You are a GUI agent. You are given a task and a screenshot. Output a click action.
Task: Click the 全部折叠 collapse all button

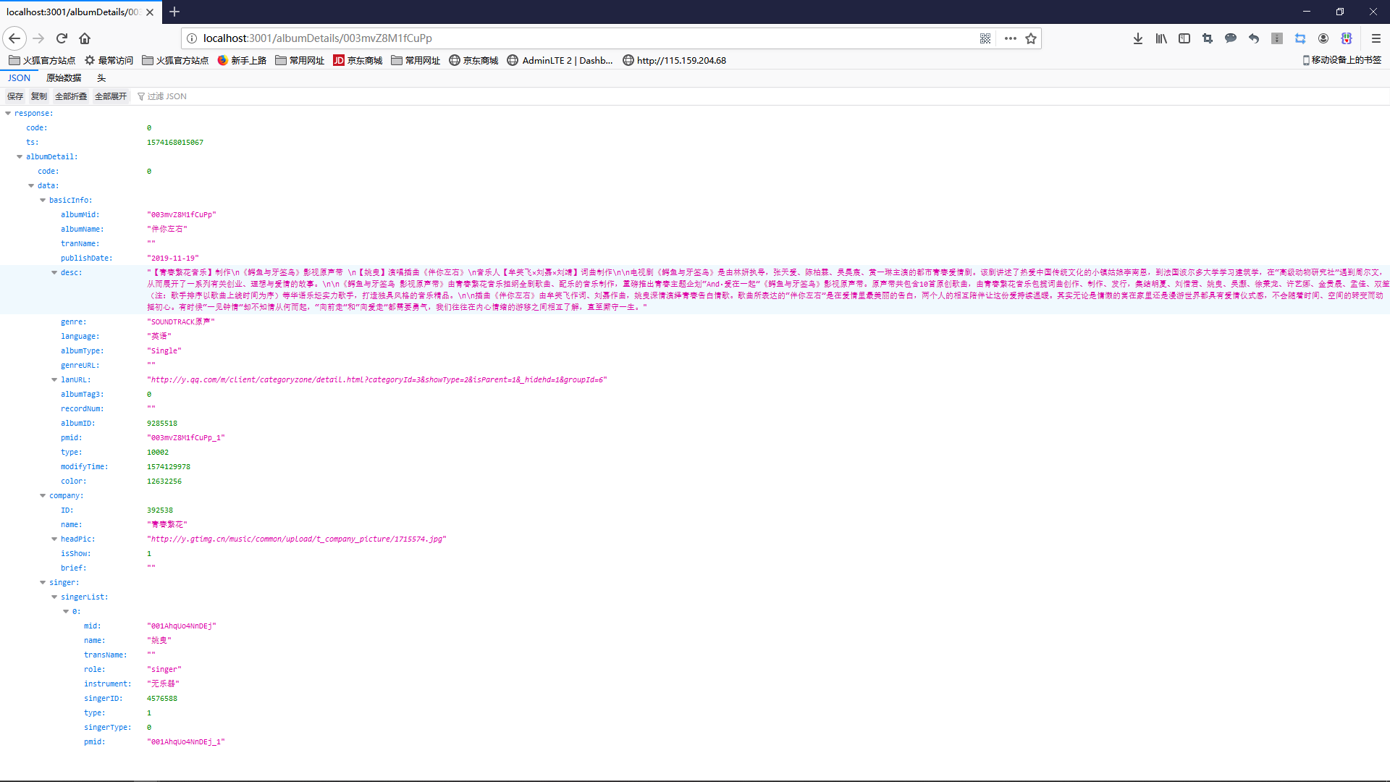(71, 96)
